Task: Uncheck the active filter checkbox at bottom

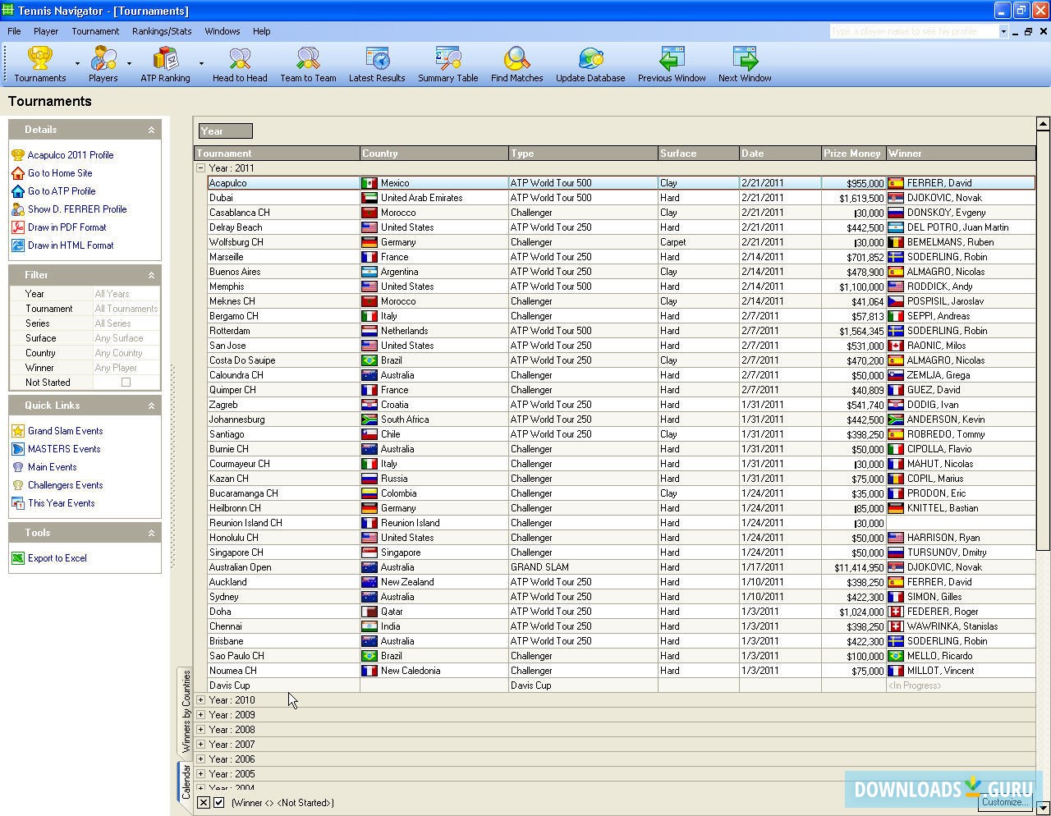Action: [219, 803]
